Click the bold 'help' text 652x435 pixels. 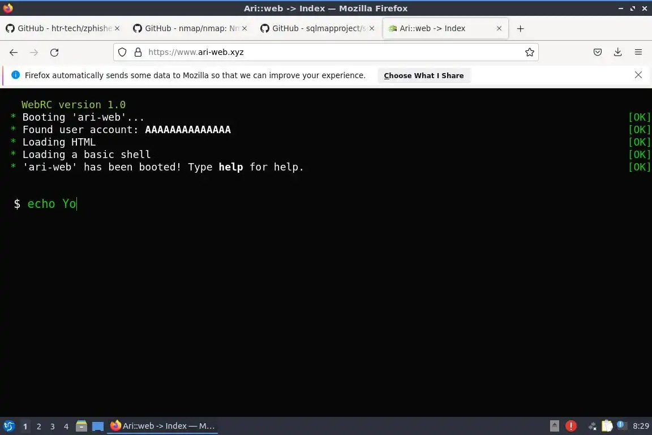pos(231,167)
